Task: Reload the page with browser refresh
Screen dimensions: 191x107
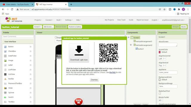Action: tap(12, 9)
